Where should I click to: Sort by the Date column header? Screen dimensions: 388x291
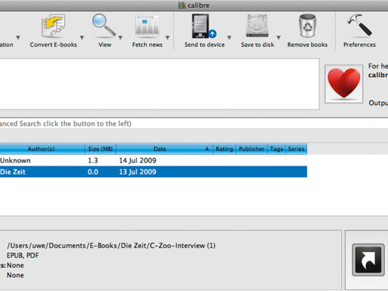coord(164,149)
